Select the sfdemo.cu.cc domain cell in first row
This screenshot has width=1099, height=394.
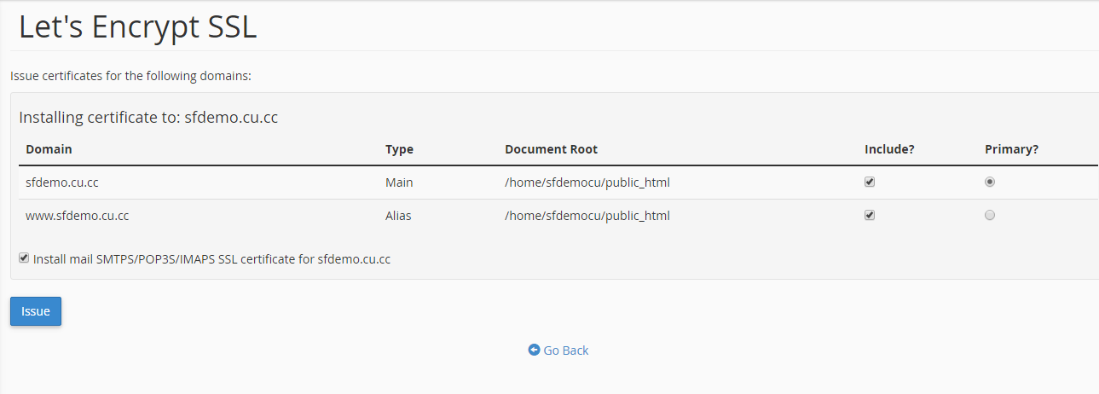coord(62,183)
